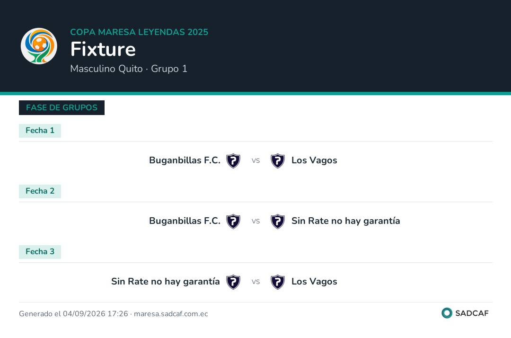This screenshot has height=338, width=511.
Task: Click the COPA MARESA LEYENDAS 2025 title
Action: pos(139,32)
